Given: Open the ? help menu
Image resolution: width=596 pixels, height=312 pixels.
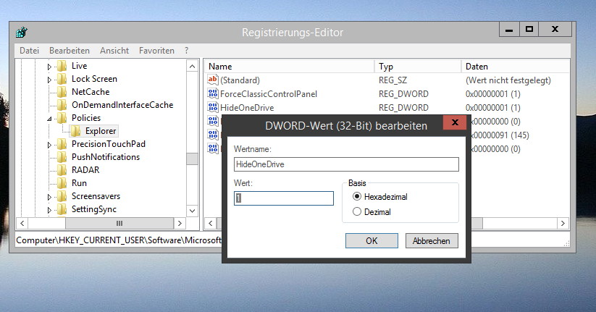Looking at the screenshot, I should click(x=186, y=51).
